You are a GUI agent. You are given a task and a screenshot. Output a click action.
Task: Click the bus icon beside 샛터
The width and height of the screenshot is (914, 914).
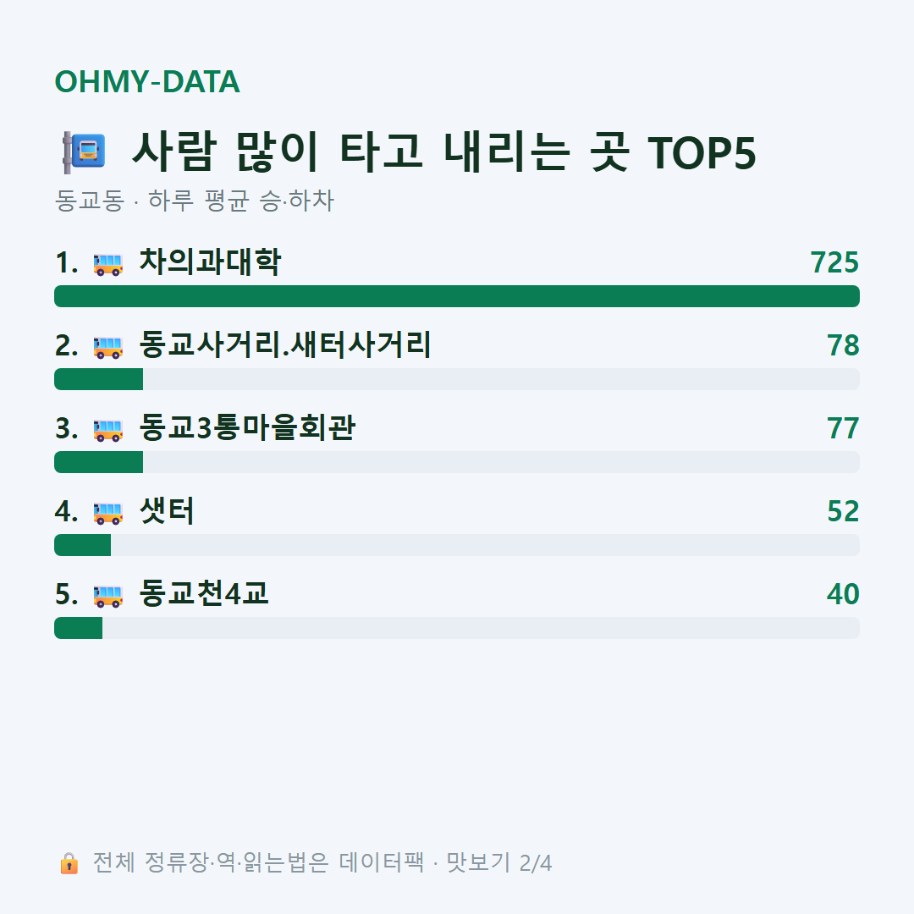107,513
